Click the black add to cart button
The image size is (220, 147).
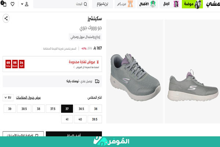click(74, 134)
